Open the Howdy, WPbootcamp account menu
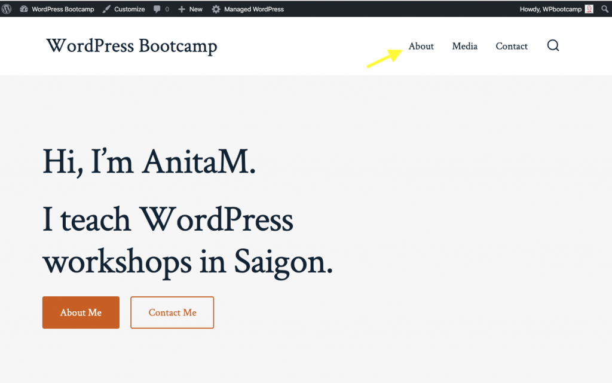612x383 pixels. (x=556, y=9)
